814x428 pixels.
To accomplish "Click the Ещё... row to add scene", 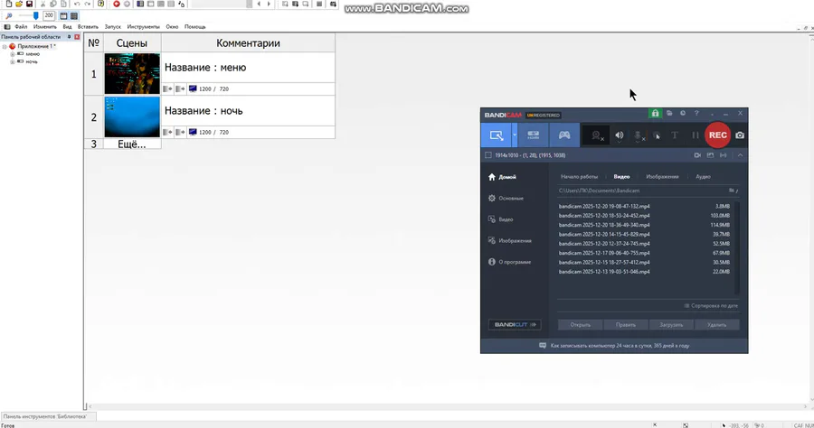I will (x=131, y=144).
